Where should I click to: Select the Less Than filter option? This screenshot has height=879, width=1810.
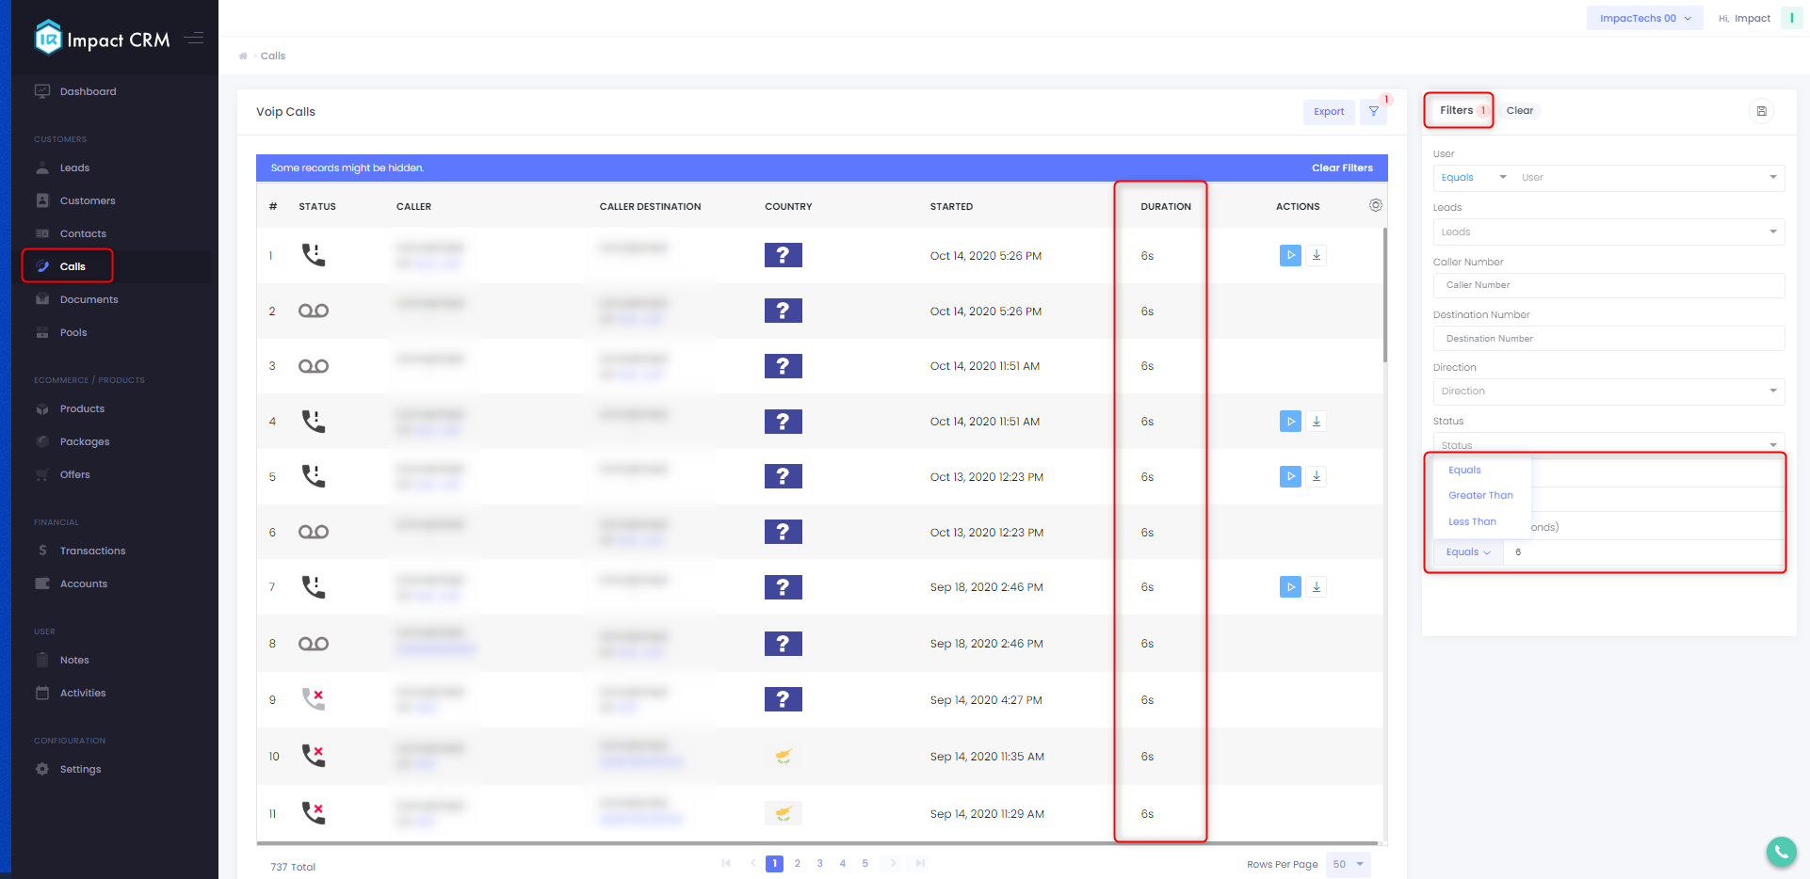[x=1471, y=521]
